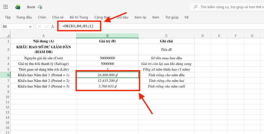
Task: Click the Excel logo icon
Action: tap(18, 7)
